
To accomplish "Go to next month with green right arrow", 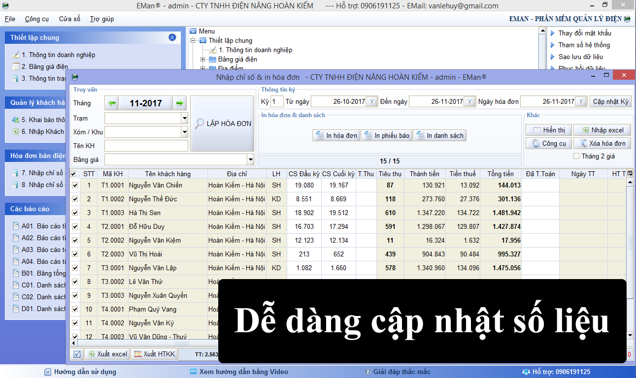I will click(x=180, y=103).
